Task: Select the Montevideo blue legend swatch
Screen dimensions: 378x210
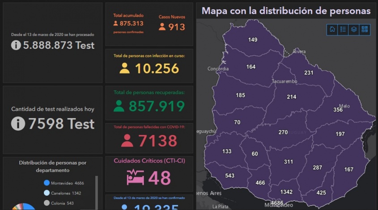Action: [x=47, y=183]
